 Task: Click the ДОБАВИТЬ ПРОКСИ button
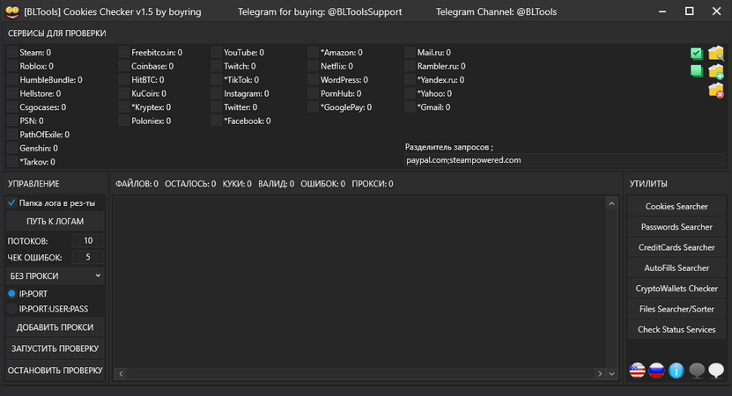[x=55, y=327]
